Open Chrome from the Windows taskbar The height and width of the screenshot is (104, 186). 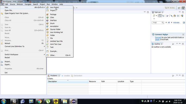(x=40, y=101)
